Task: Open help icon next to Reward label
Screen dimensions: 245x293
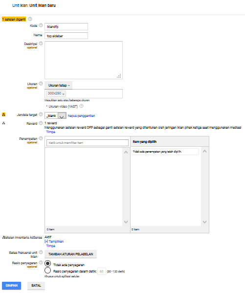Action: tap(41, 123)
